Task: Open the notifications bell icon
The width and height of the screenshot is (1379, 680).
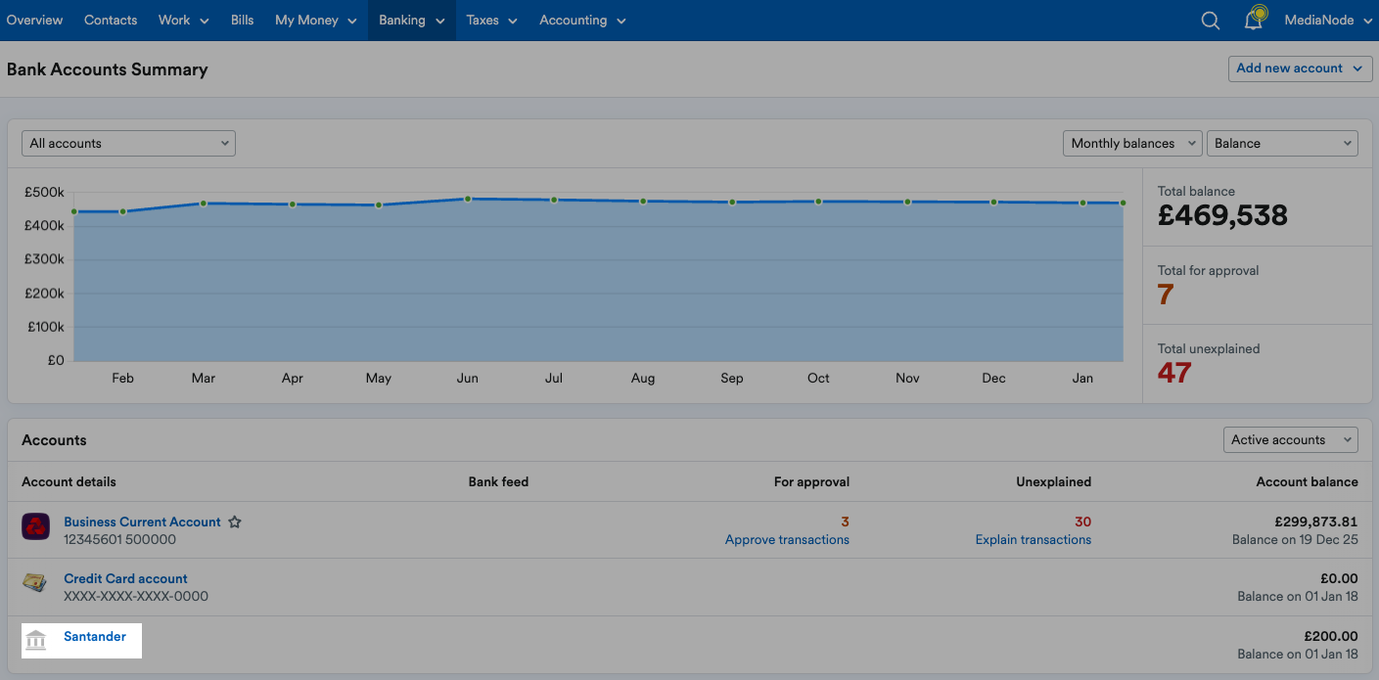Action: 1254,20
